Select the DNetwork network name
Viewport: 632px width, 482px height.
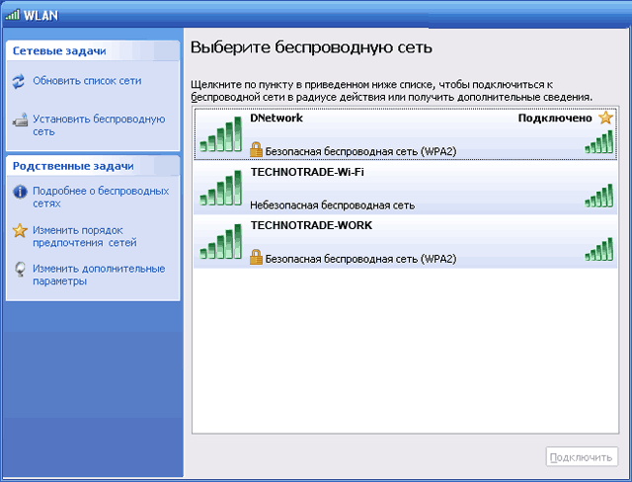tap(276, 119)
